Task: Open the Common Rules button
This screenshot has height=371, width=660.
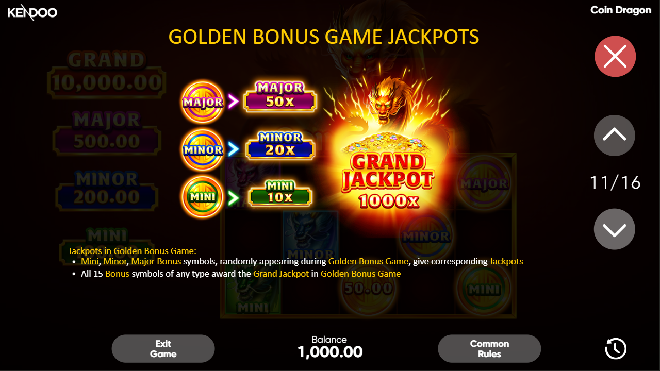Action: (x=489, y=349)
